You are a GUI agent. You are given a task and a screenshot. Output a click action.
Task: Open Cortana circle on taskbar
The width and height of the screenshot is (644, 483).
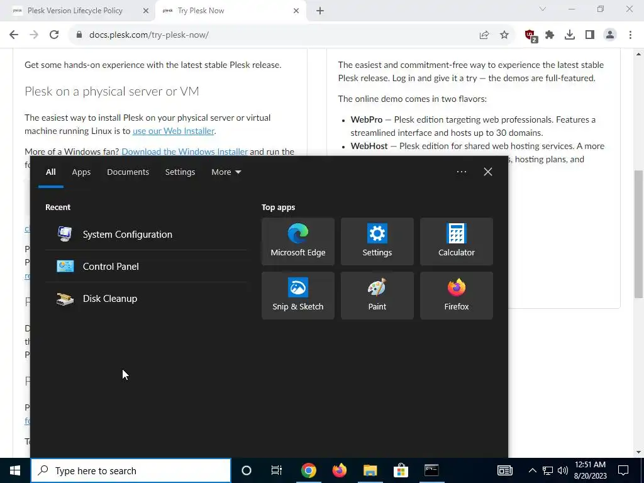(246, 470)
